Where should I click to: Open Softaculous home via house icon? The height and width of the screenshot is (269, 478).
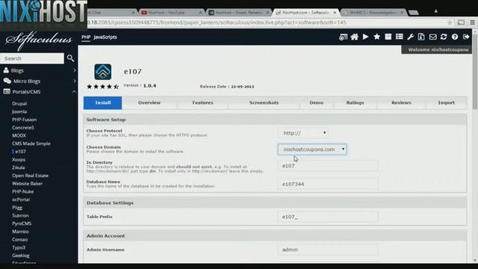tap(354, 37)
